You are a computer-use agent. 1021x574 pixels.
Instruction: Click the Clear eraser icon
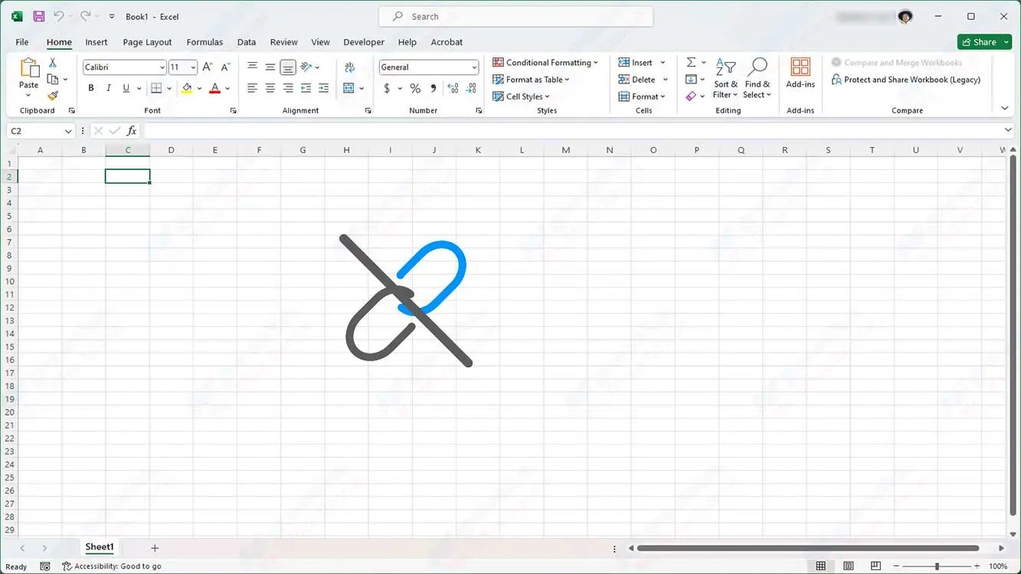(691, 96)
